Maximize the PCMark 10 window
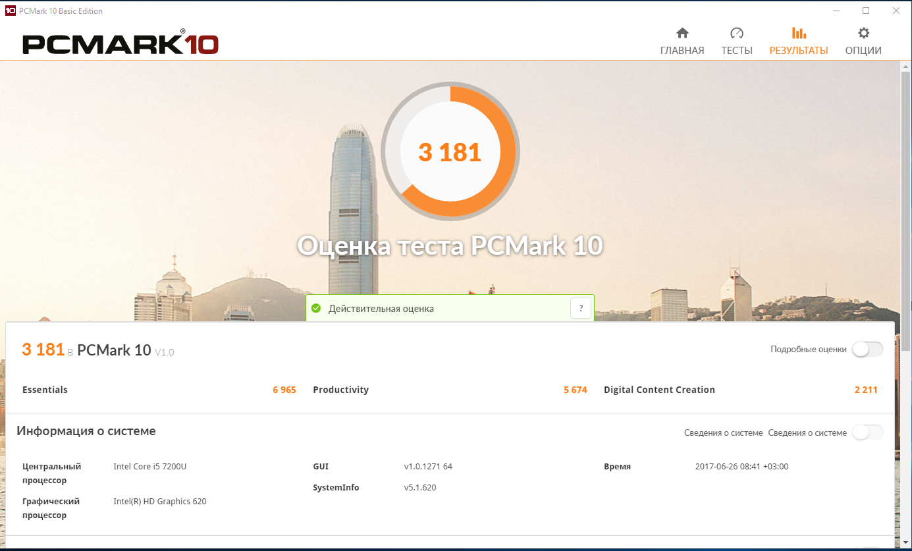 pos(866,11)
